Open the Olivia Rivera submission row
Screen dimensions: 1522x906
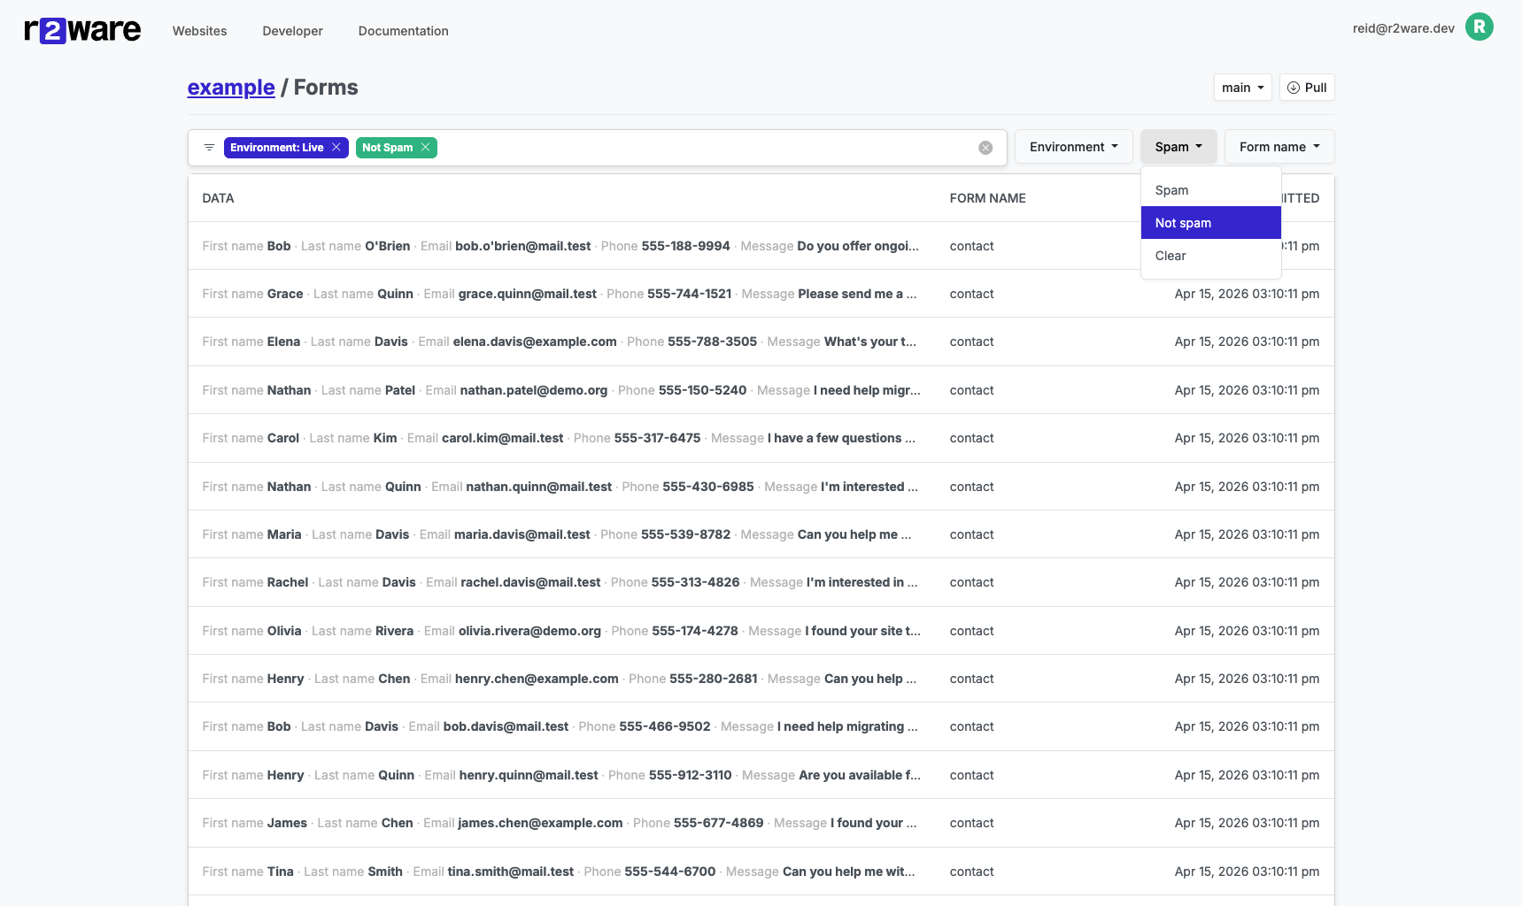pyautogui.click(x=761, y=631)
